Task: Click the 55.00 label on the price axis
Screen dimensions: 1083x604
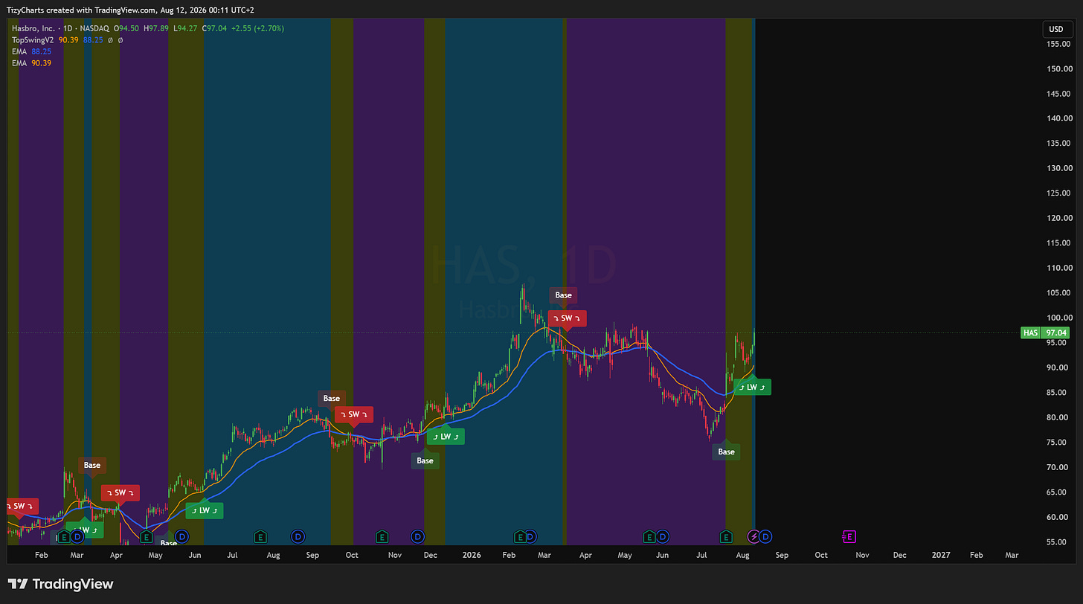Action: pos(1058,542)
